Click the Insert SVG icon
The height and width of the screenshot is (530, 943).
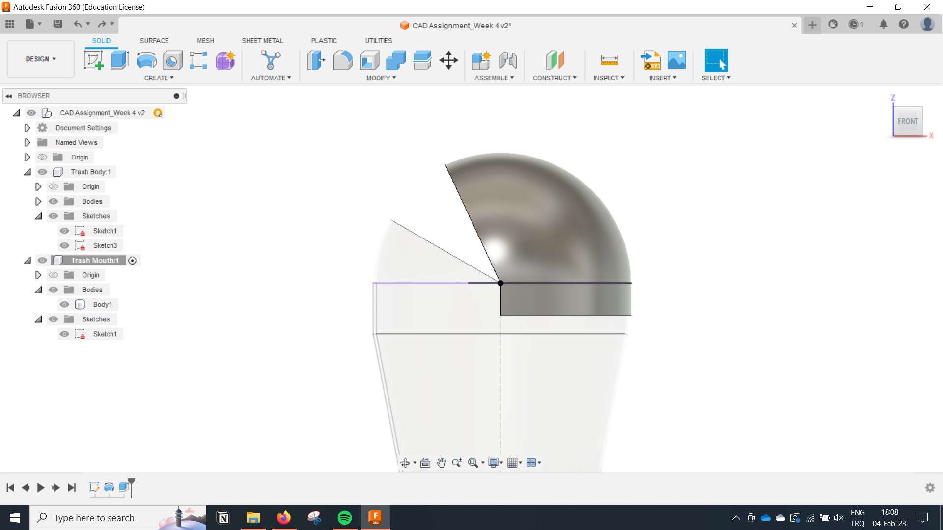pos(651,60)
